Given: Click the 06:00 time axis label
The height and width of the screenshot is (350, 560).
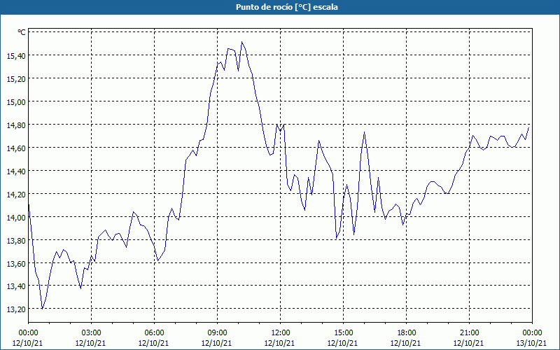Looking at the screenshot, I should (x=154, y=333).
